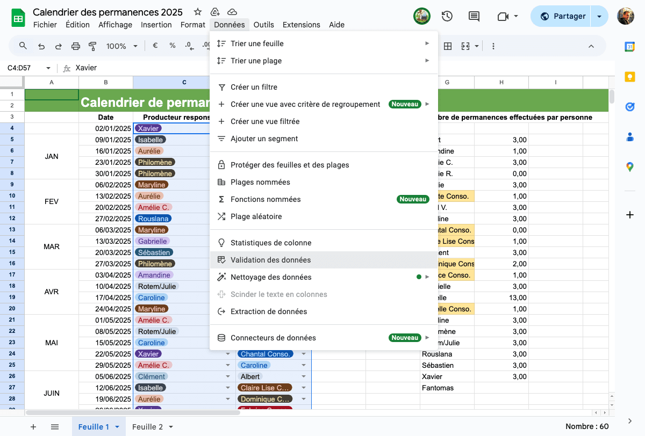The height and width of the screenshot is (436, 645).
Task: Switch to the Feuille 2 sheet tab
Action: pyautogui.click(x=147, y=427)
